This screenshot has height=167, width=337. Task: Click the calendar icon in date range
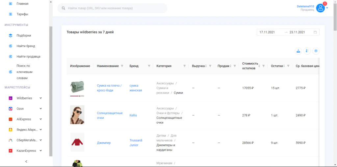point(315,32)
